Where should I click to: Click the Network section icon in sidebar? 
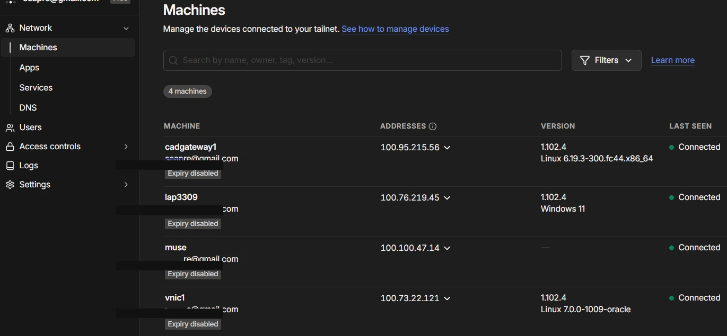[x=10, y=28]
